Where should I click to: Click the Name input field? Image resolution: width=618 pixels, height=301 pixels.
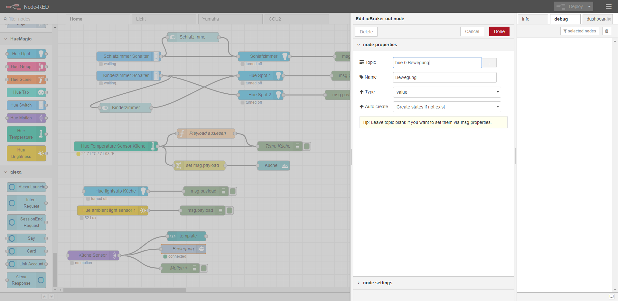click(445, 77)
